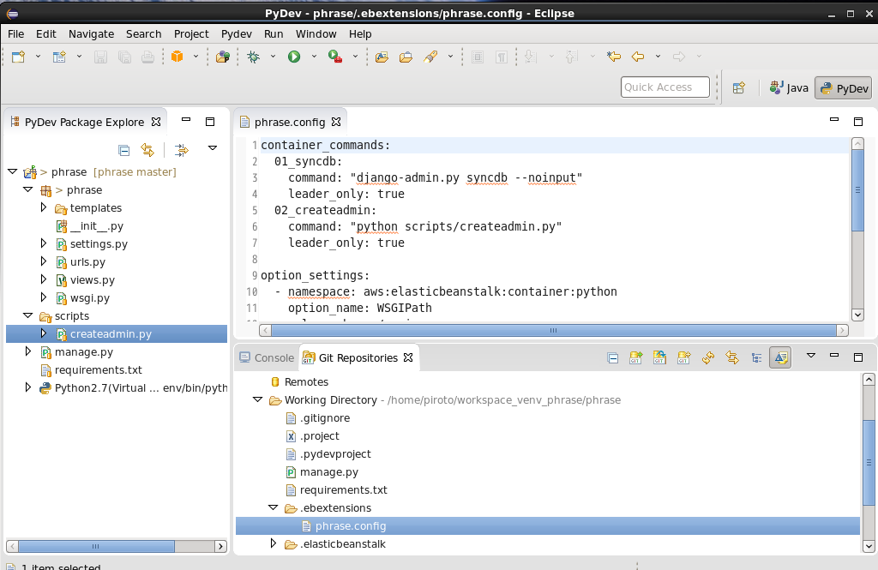This screenshot has width=878, height=570.
Task: Click the Quick Access search field
Action: coord(665,87)
